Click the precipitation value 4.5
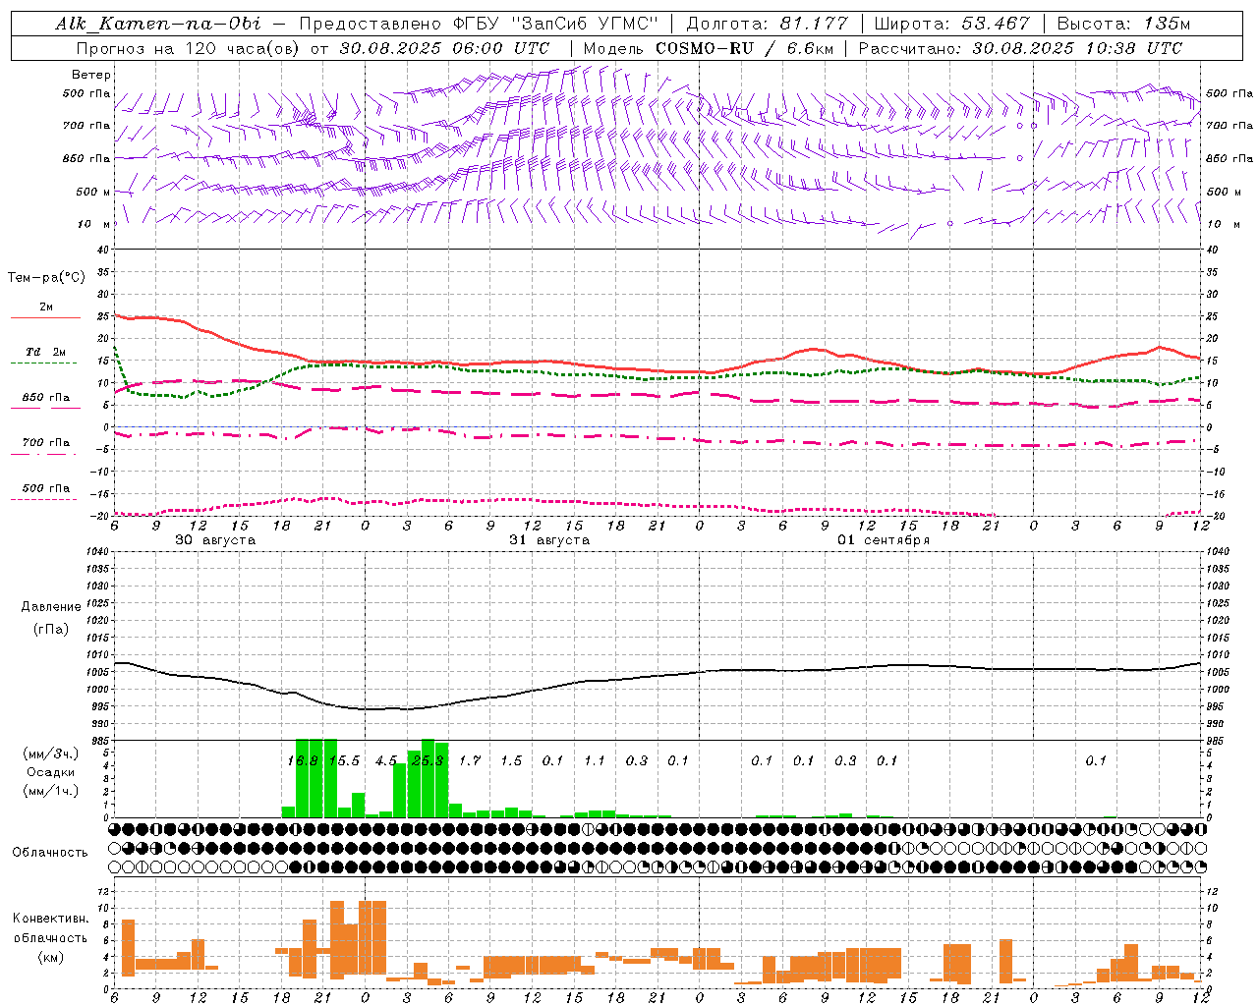The height and width of the screenshot is (1006, 1258). click(x=386, y=760)
